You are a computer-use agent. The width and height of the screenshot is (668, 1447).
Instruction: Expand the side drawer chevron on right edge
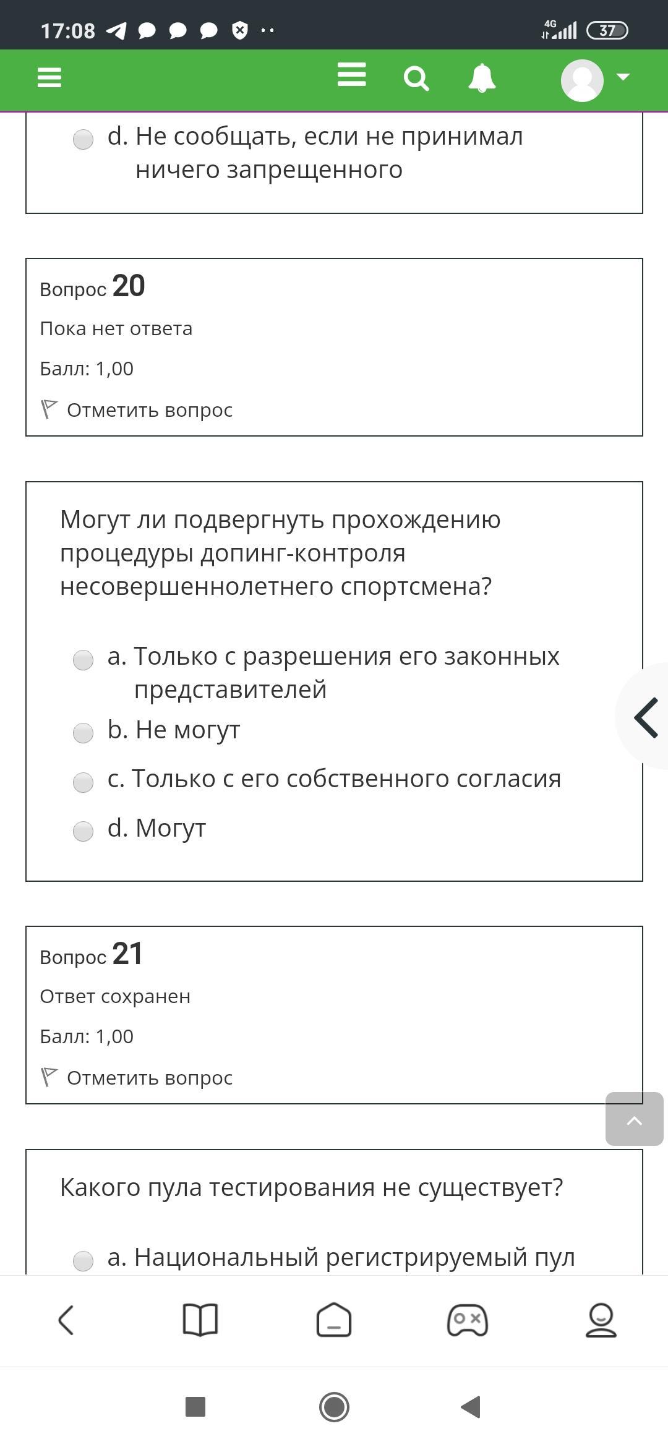[646, 717]
